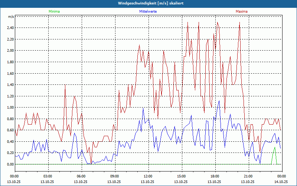The height and width of the screenshot is (186, 297).
Task: Click the blue Mittelwerte legend label
Action: 148,12
